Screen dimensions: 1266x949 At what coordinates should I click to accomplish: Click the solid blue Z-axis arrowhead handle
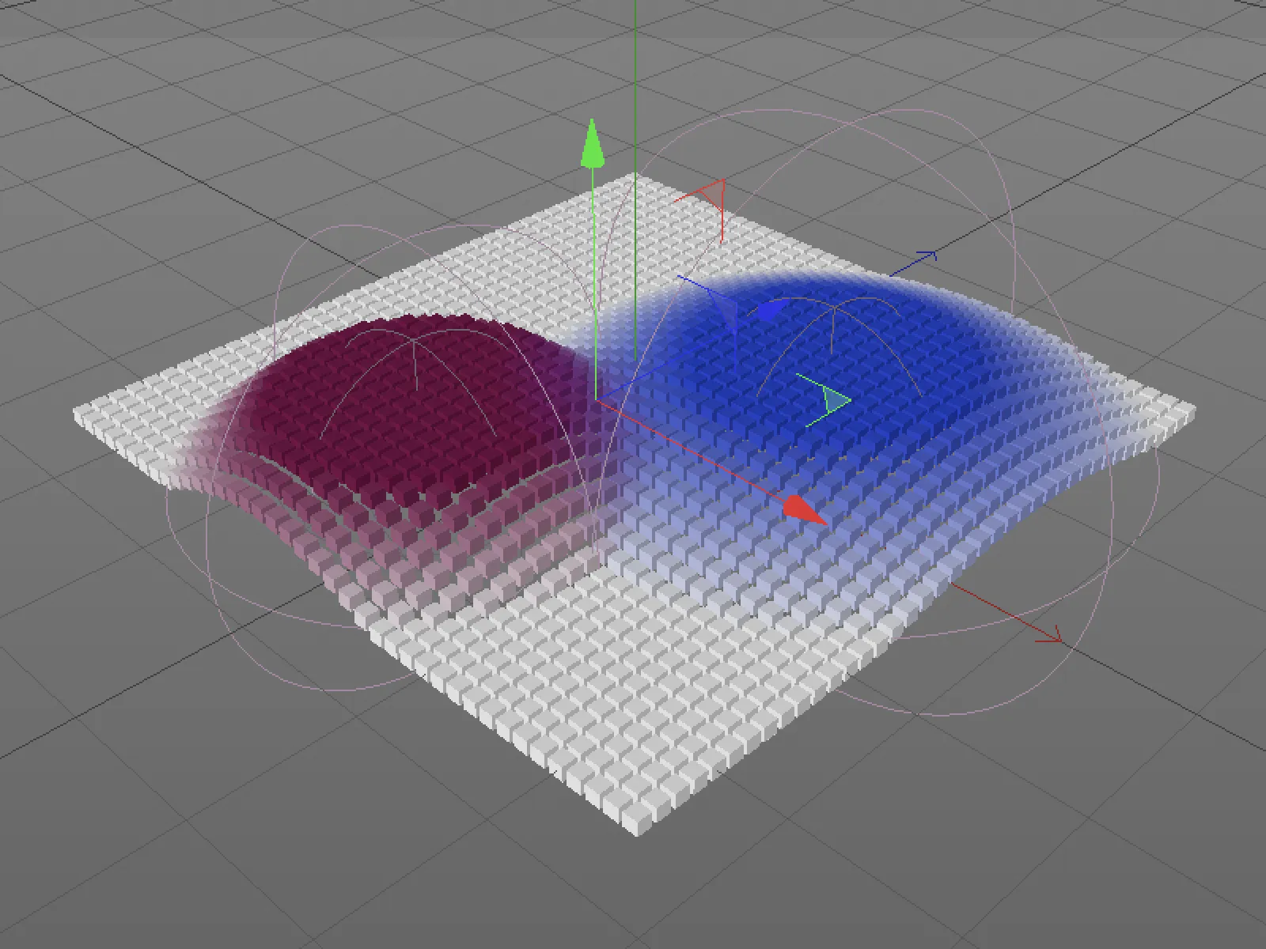(x=771, y=310)
